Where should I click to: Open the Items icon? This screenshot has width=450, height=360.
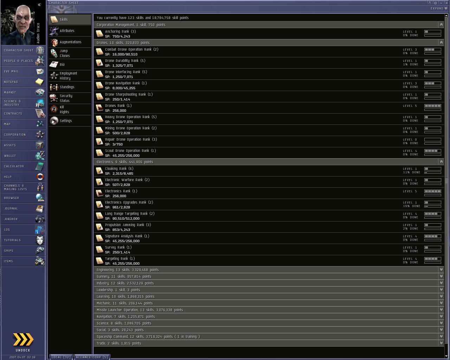(x=40, y=261)
